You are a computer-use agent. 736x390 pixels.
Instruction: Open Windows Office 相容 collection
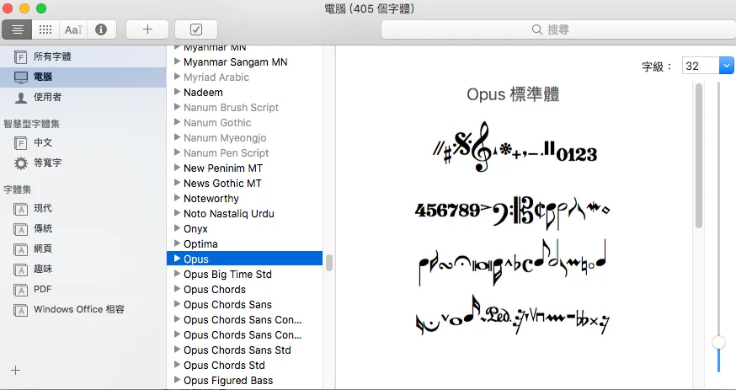click(x=83, y=309)
